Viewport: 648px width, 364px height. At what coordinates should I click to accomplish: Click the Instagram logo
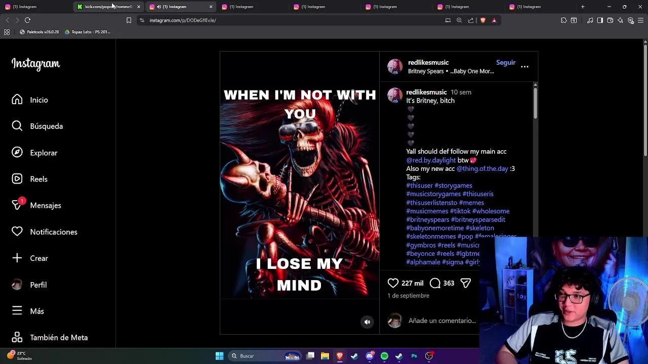(x=35, y=64)
